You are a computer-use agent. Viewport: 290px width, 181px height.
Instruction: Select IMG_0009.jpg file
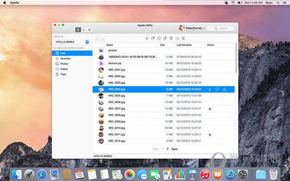(x=164, y=121)
